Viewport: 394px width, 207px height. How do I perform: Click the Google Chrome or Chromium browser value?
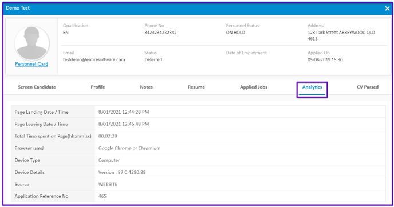(x=129, y=148)
